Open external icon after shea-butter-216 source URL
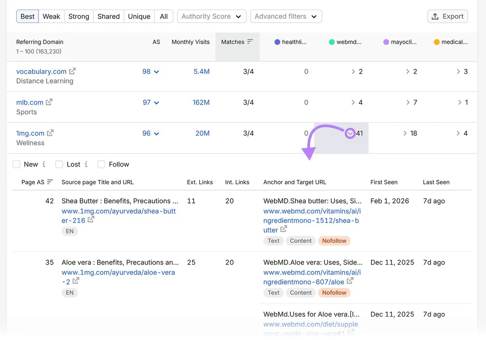Screen dimensions: 486x340 point(91,219)
